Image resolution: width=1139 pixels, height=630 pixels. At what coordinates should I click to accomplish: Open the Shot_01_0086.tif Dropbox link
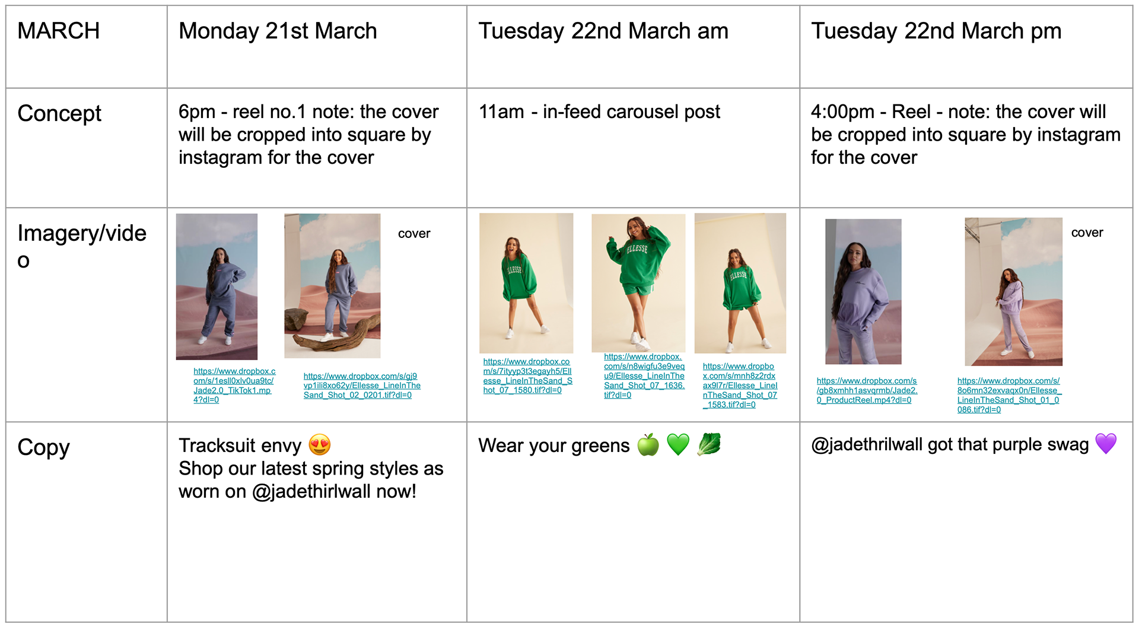[x=1009, y=395]
